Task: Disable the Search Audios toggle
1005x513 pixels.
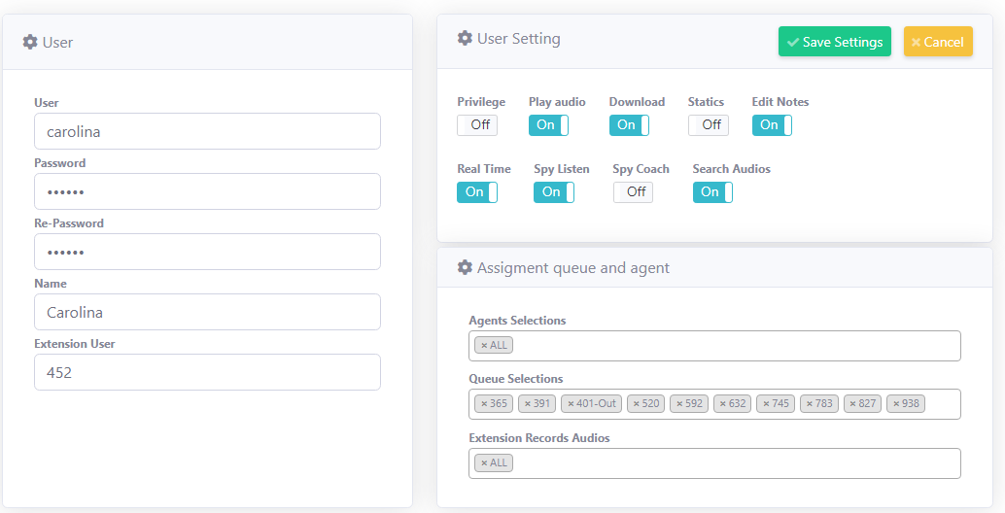Action: point(712,191)
